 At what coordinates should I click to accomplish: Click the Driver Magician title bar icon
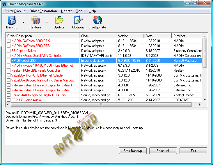click(x=4, y=4)
